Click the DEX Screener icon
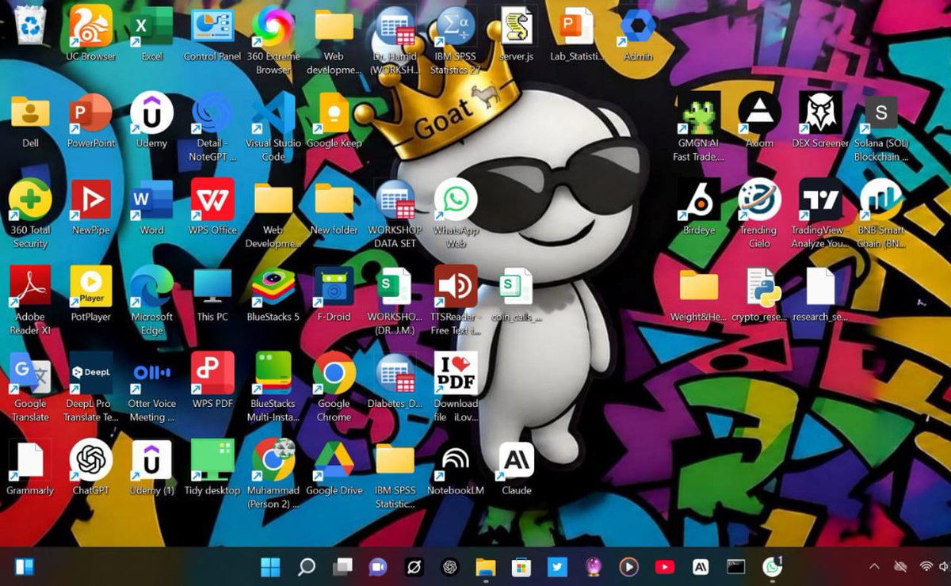 (820, 113)
